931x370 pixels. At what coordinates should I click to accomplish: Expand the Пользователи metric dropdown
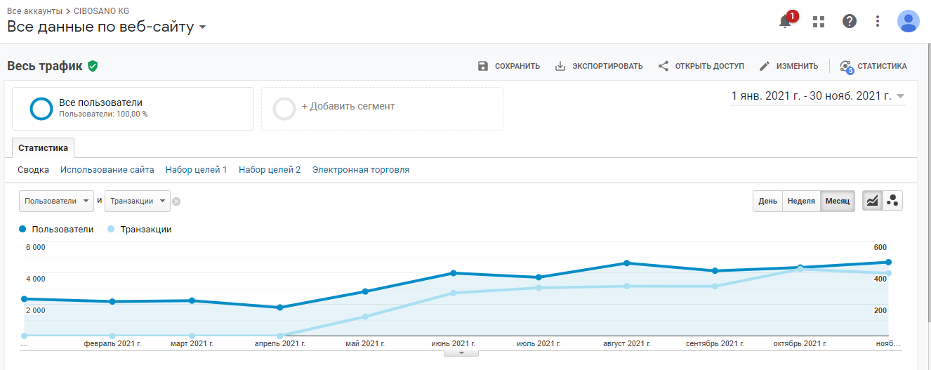[56, 201]
